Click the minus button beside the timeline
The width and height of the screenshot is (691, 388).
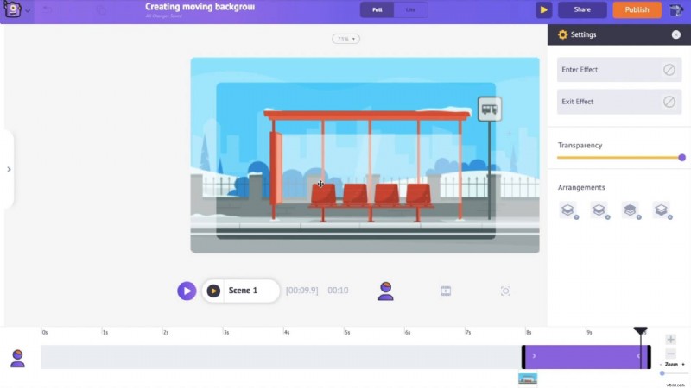(670, 354)
